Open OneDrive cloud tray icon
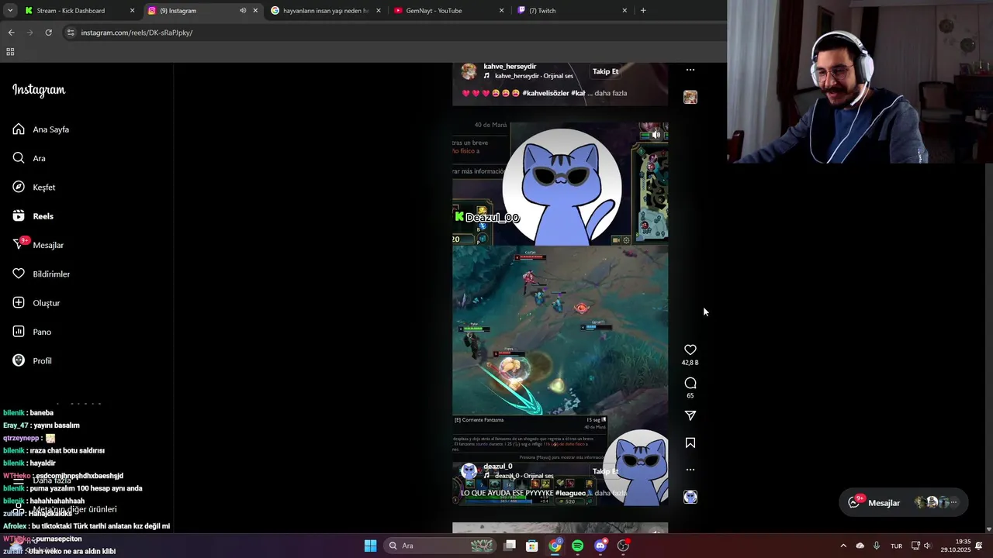 point(860,546)
